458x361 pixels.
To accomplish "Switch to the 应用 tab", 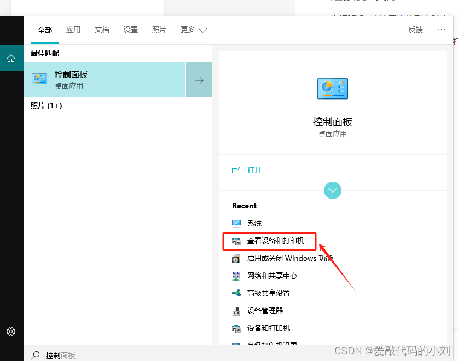I will click(x=73, y=30).
